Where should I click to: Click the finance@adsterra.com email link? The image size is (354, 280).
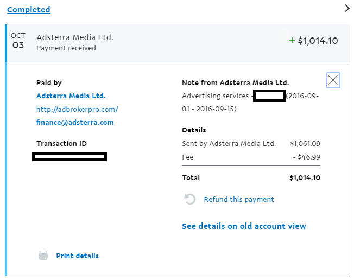pos(75,122)
